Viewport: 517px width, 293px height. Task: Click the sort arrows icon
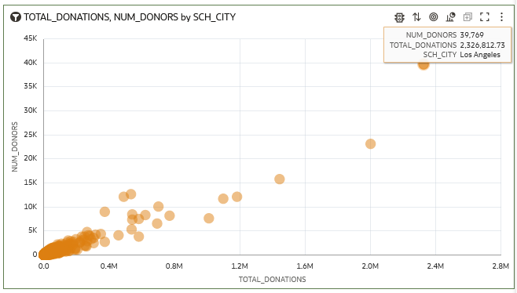click(x=416, y=16)
